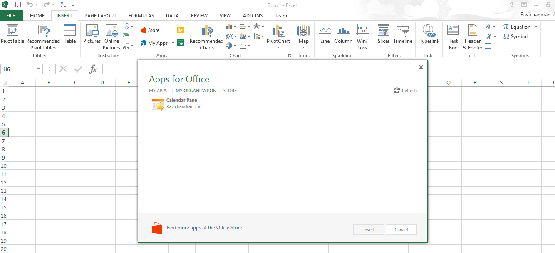Click the Map Power View icon
The height and width of the screenshot is (253, 555).
[x=303, y=30]
